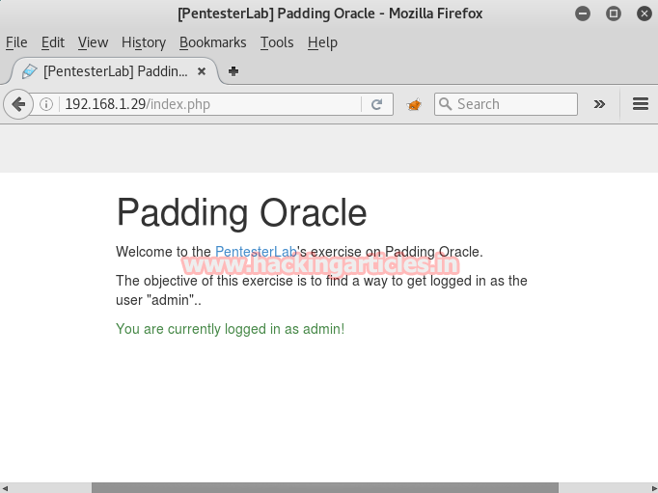Click the Padding Oracle heading

242,212
